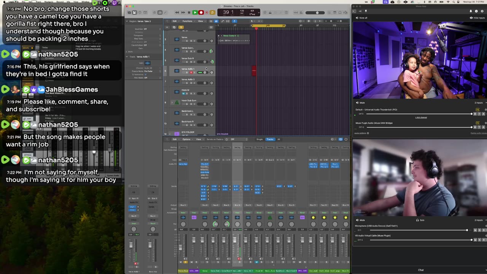Click the Add channel link in Muse
This screenshot has height=274, width=487.
coord(421,117)
